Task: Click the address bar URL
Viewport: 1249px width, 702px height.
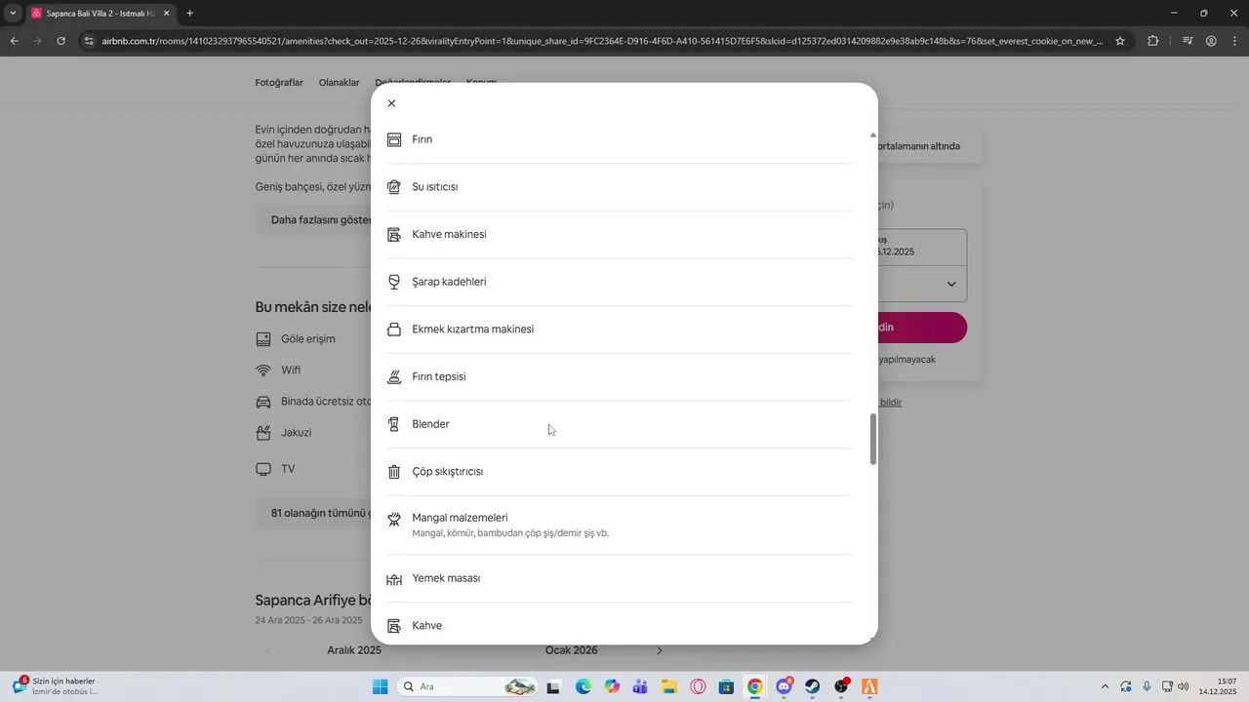Action: (602, 41)
